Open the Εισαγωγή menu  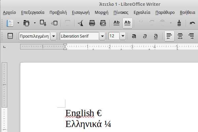(x=81, y=13)
